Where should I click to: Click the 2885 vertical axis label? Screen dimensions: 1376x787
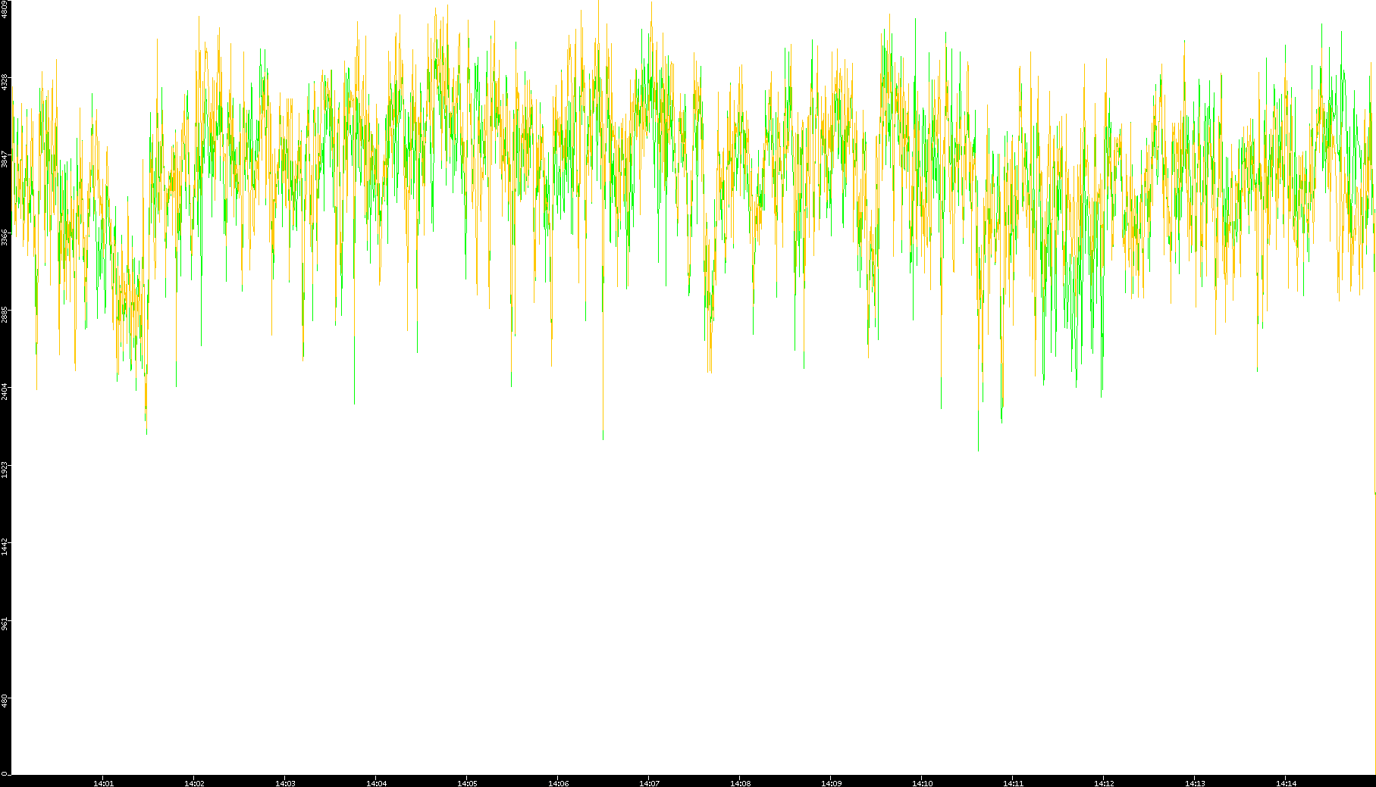click(5, 314)
